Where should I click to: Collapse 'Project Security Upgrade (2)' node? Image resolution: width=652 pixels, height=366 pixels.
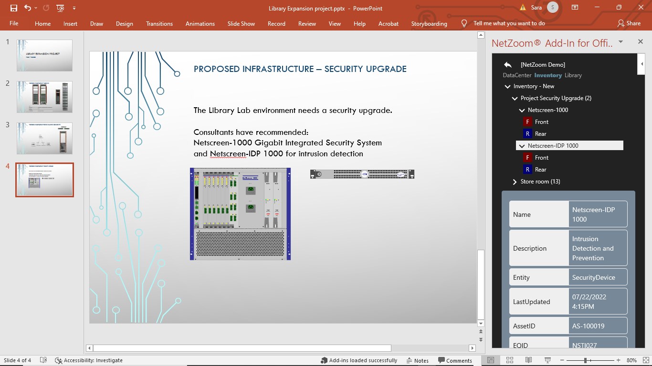click(x=515, y=98)
